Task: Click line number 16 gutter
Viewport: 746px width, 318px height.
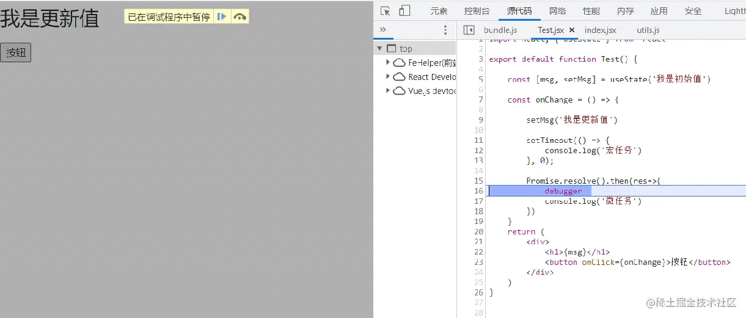Action: [479, 191]
